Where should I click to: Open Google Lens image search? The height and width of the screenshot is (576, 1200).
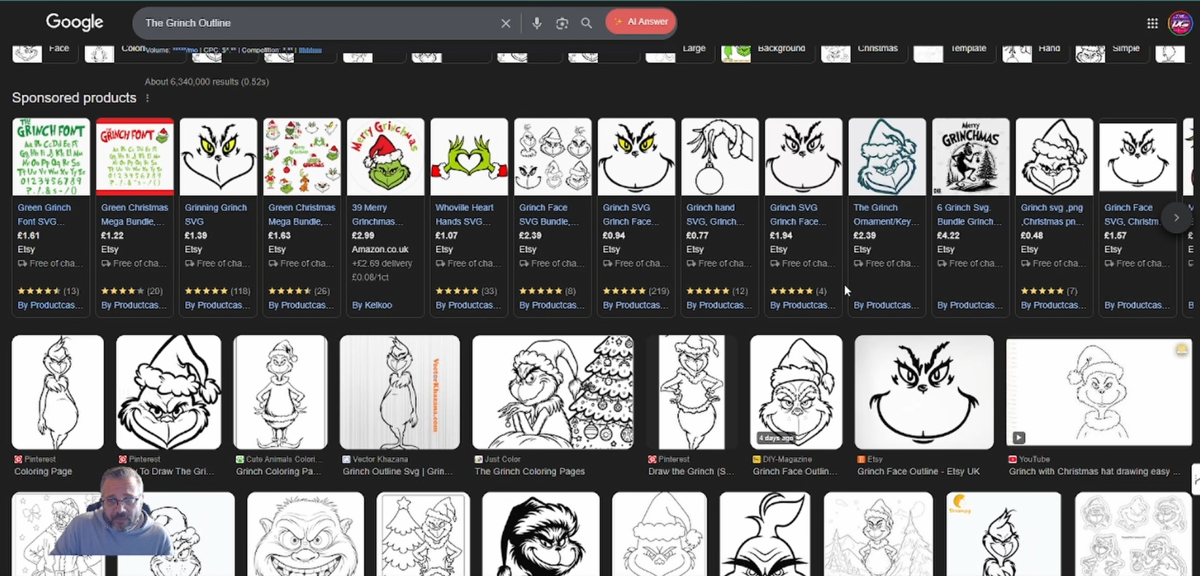pyautogui.click(x=561, y=23)
